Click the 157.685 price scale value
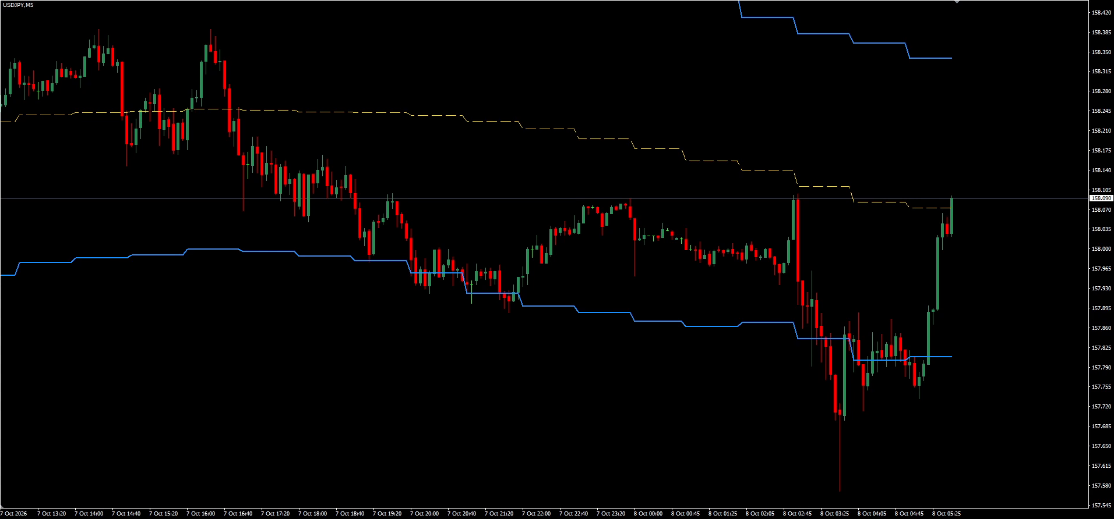The image size is (1114, 519). click(x=1101, y=426)
